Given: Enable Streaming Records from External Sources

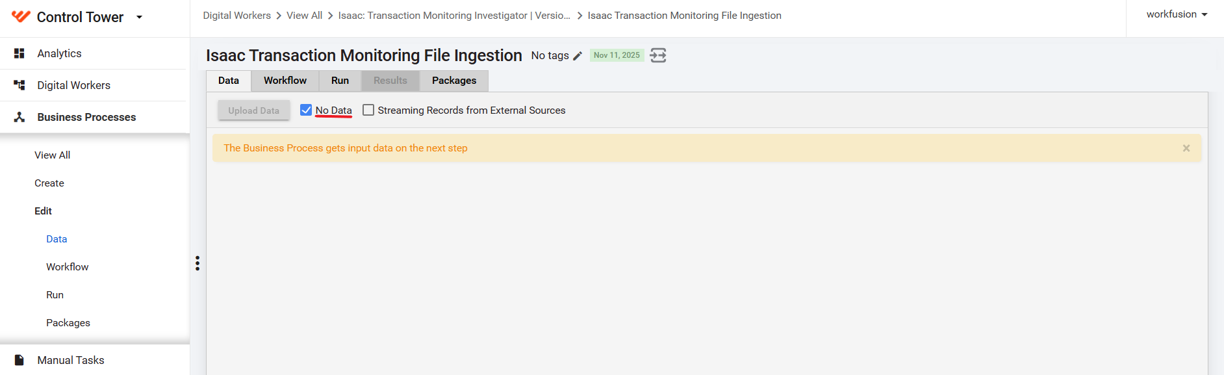Looking at the screenshot, I should click(368, 110).
